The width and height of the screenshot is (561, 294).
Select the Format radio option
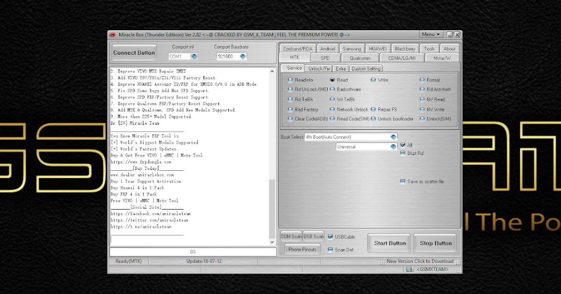point(430,80)
